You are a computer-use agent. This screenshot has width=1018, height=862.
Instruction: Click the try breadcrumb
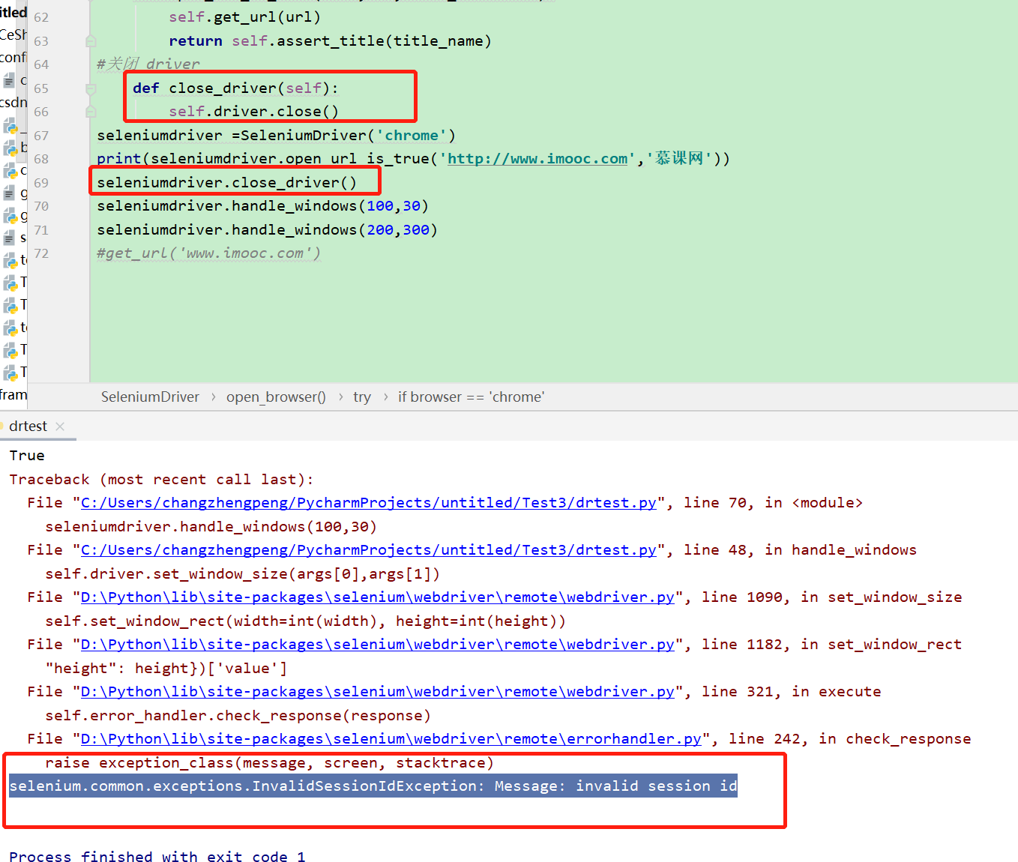pyautogui.click(x=362, y=397)
